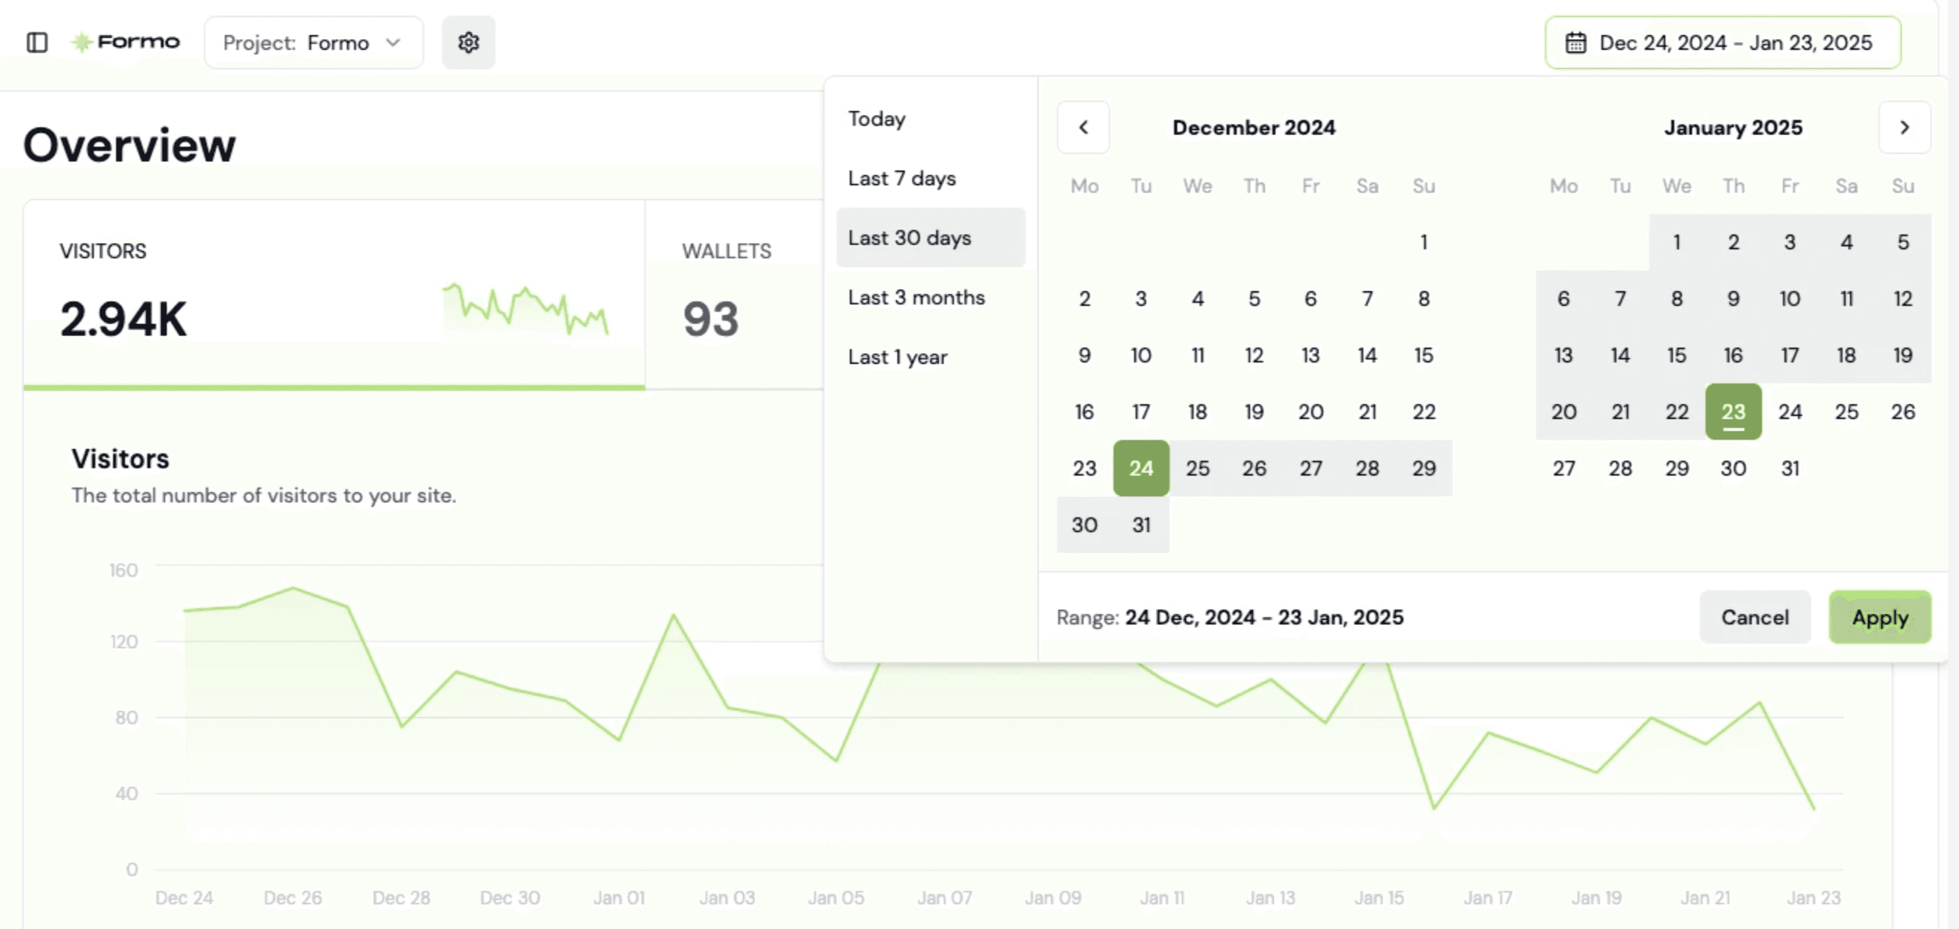Image resolution: width=1959 pixels, height=929 pixels.
Task: Click the Overview page heading
Action: [x=129, y=145]
